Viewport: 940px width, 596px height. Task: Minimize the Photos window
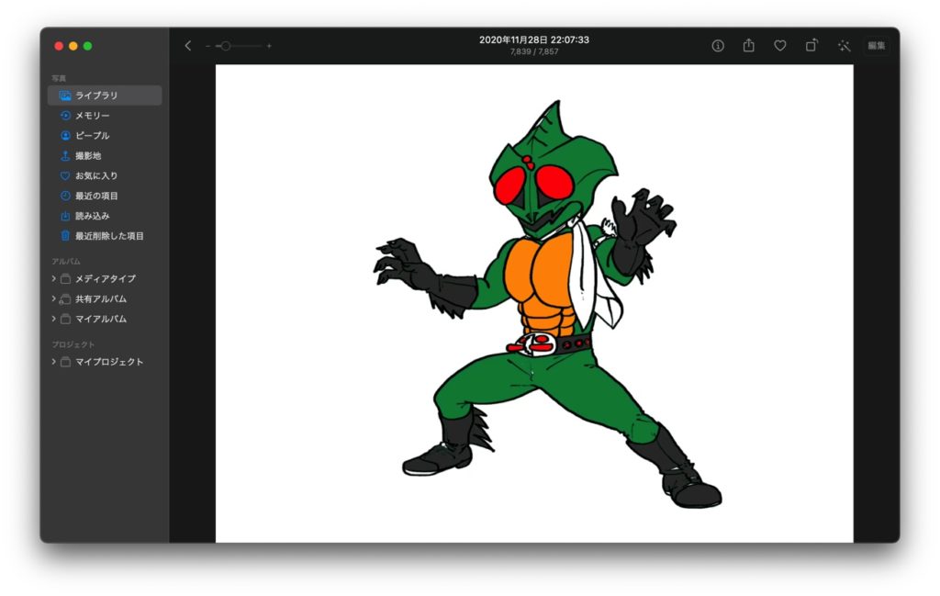tap(73, 46)
